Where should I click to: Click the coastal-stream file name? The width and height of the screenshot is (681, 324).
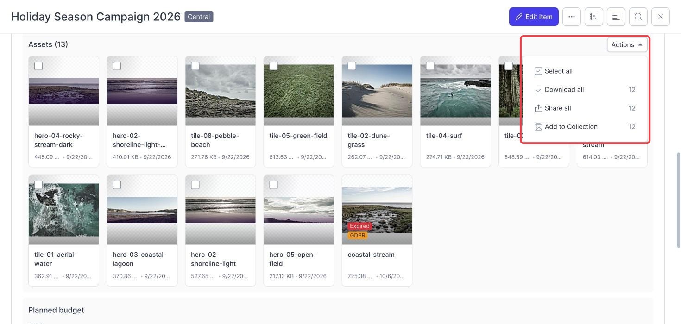(371, 255)
